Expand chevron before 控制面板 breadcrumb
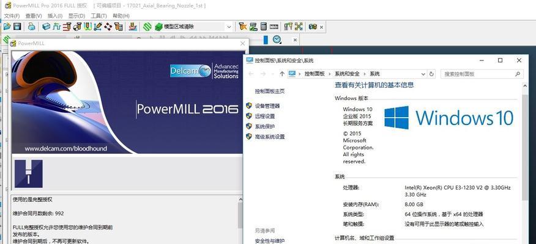 (x=300, y=74)
